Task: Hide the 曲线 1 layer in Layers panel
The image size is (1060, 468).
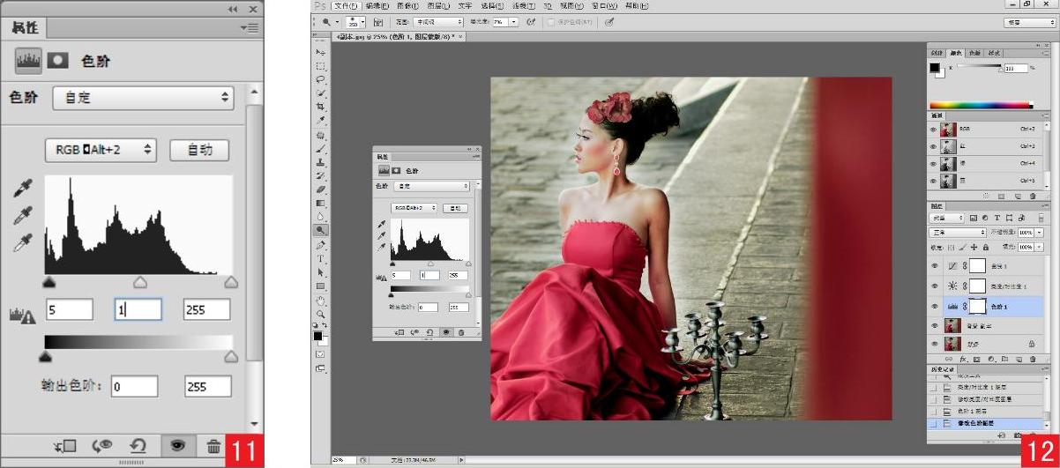Action: pyautogui.click(x=935, y=265)
